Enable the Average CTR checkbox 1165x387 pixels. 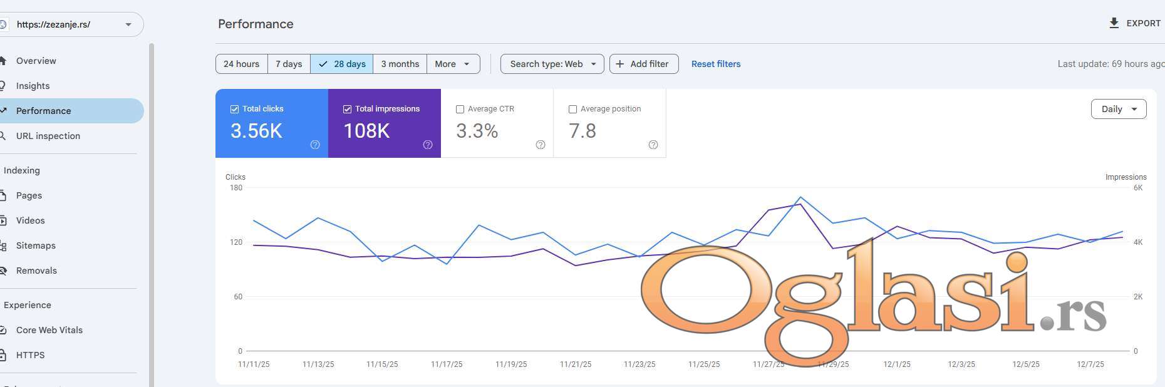click(460, 109)
